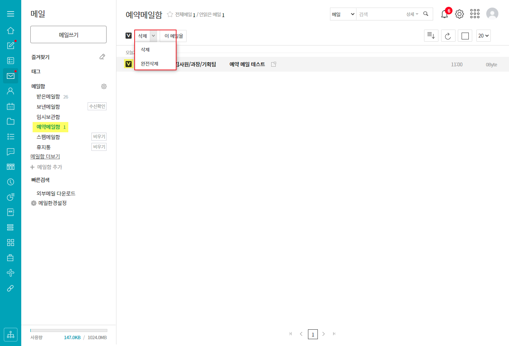Screen dimensions: 509x346
Task: Open the 메일 search category dropdown
Action: (343, 14)
